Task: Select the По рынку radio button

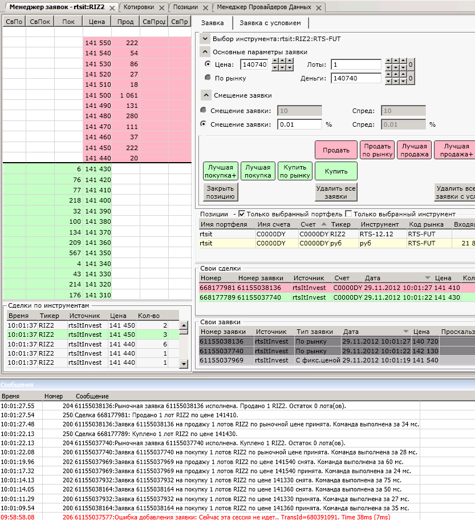Action: (x=208, y=78)
